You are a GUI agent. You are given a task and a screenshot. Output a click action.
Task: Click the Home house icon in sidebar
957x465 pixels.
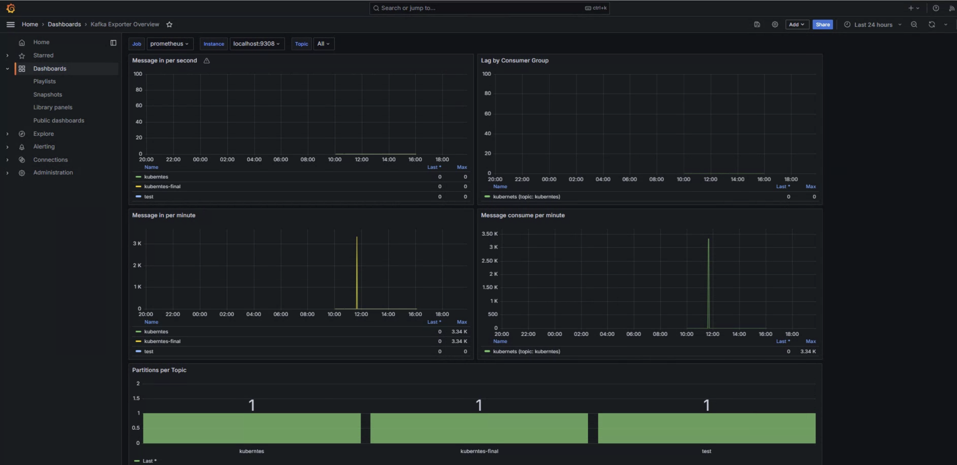[x=22, y=42]
